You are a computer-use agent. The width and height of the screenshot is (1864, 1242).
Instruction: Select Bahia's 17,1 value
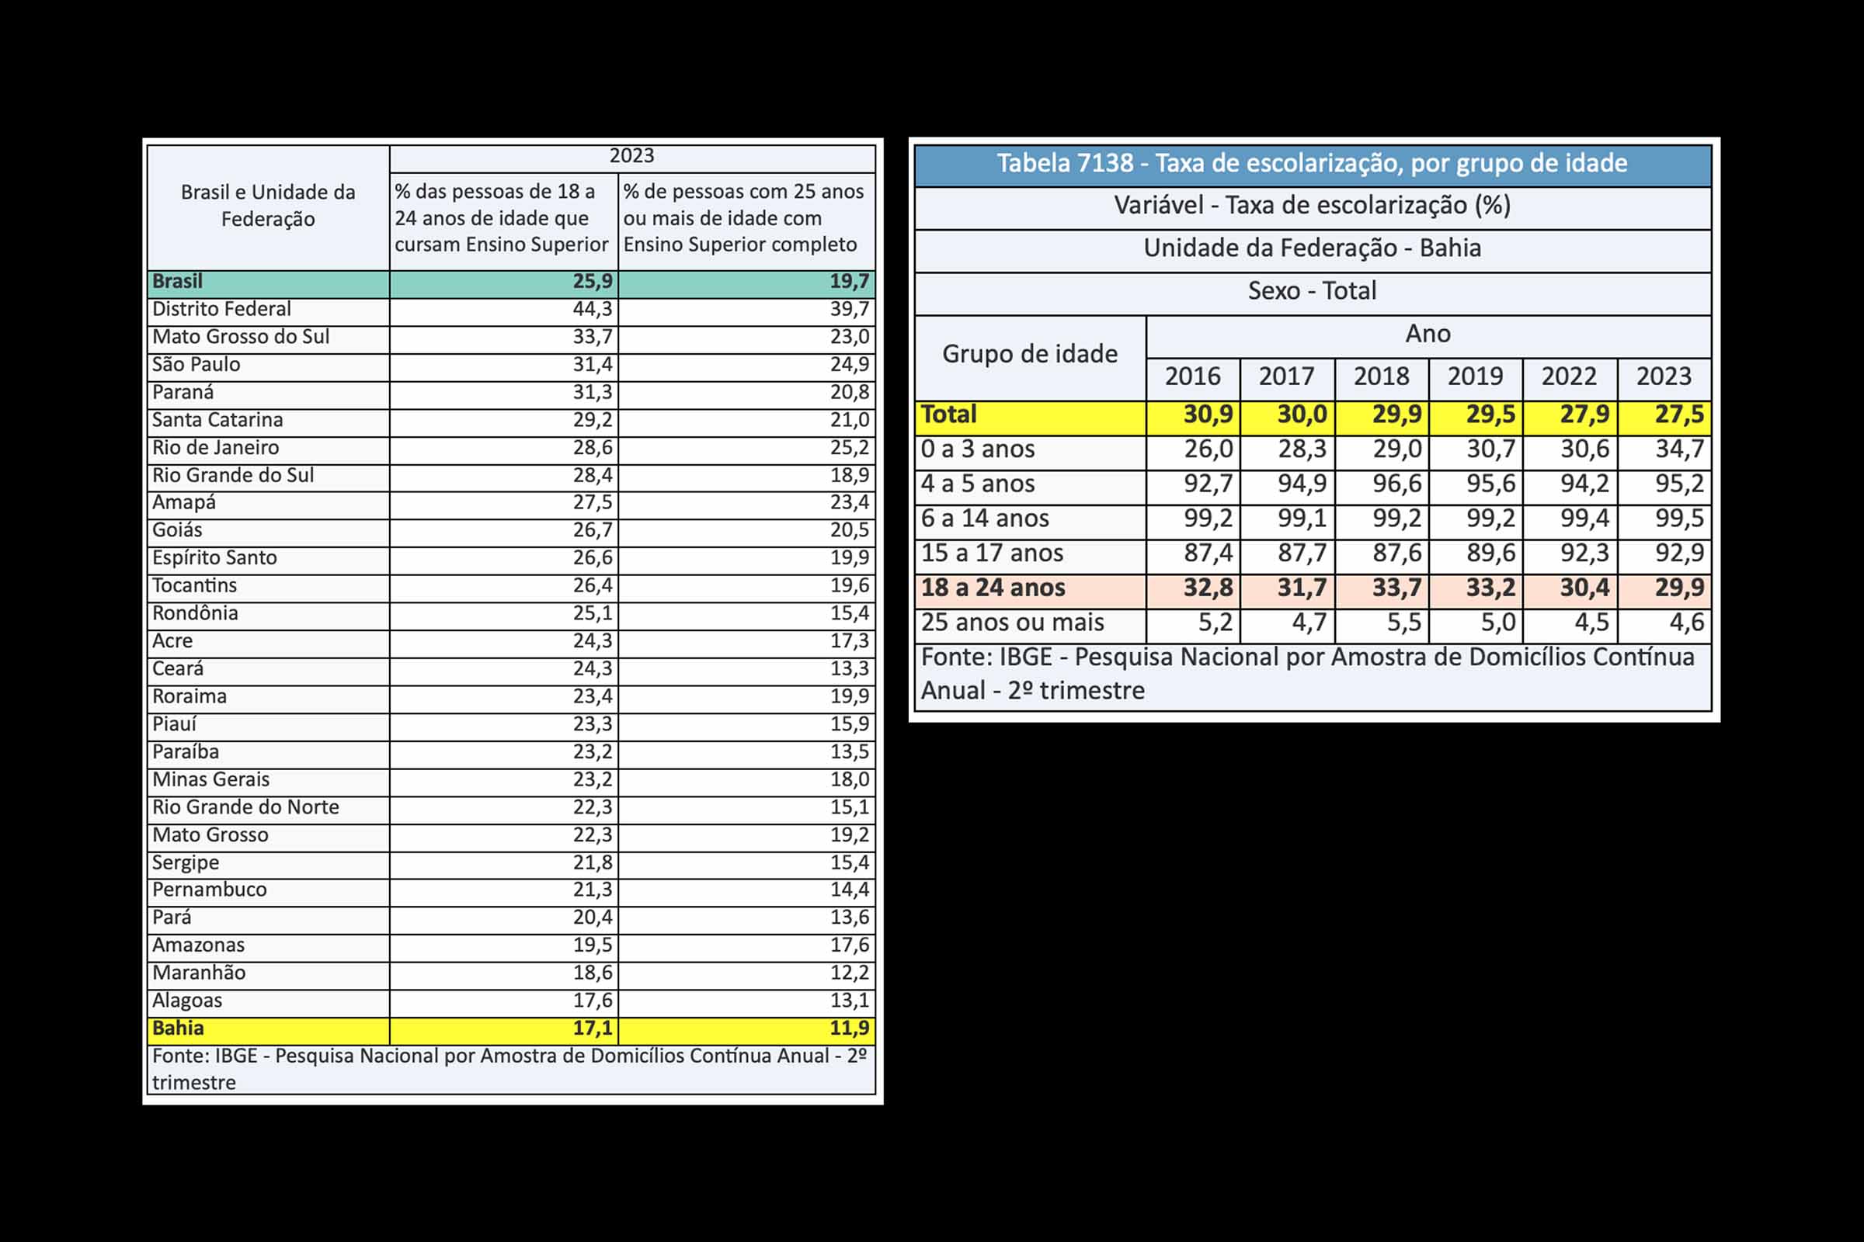[593, 1028]
